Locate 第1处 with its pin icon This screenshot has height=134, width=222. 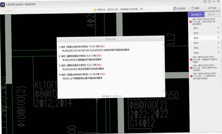[205, 28]
